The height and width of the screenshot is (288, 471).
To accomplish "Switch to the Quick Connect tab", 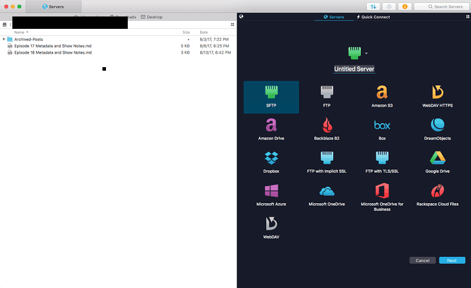I will point(373,17).
